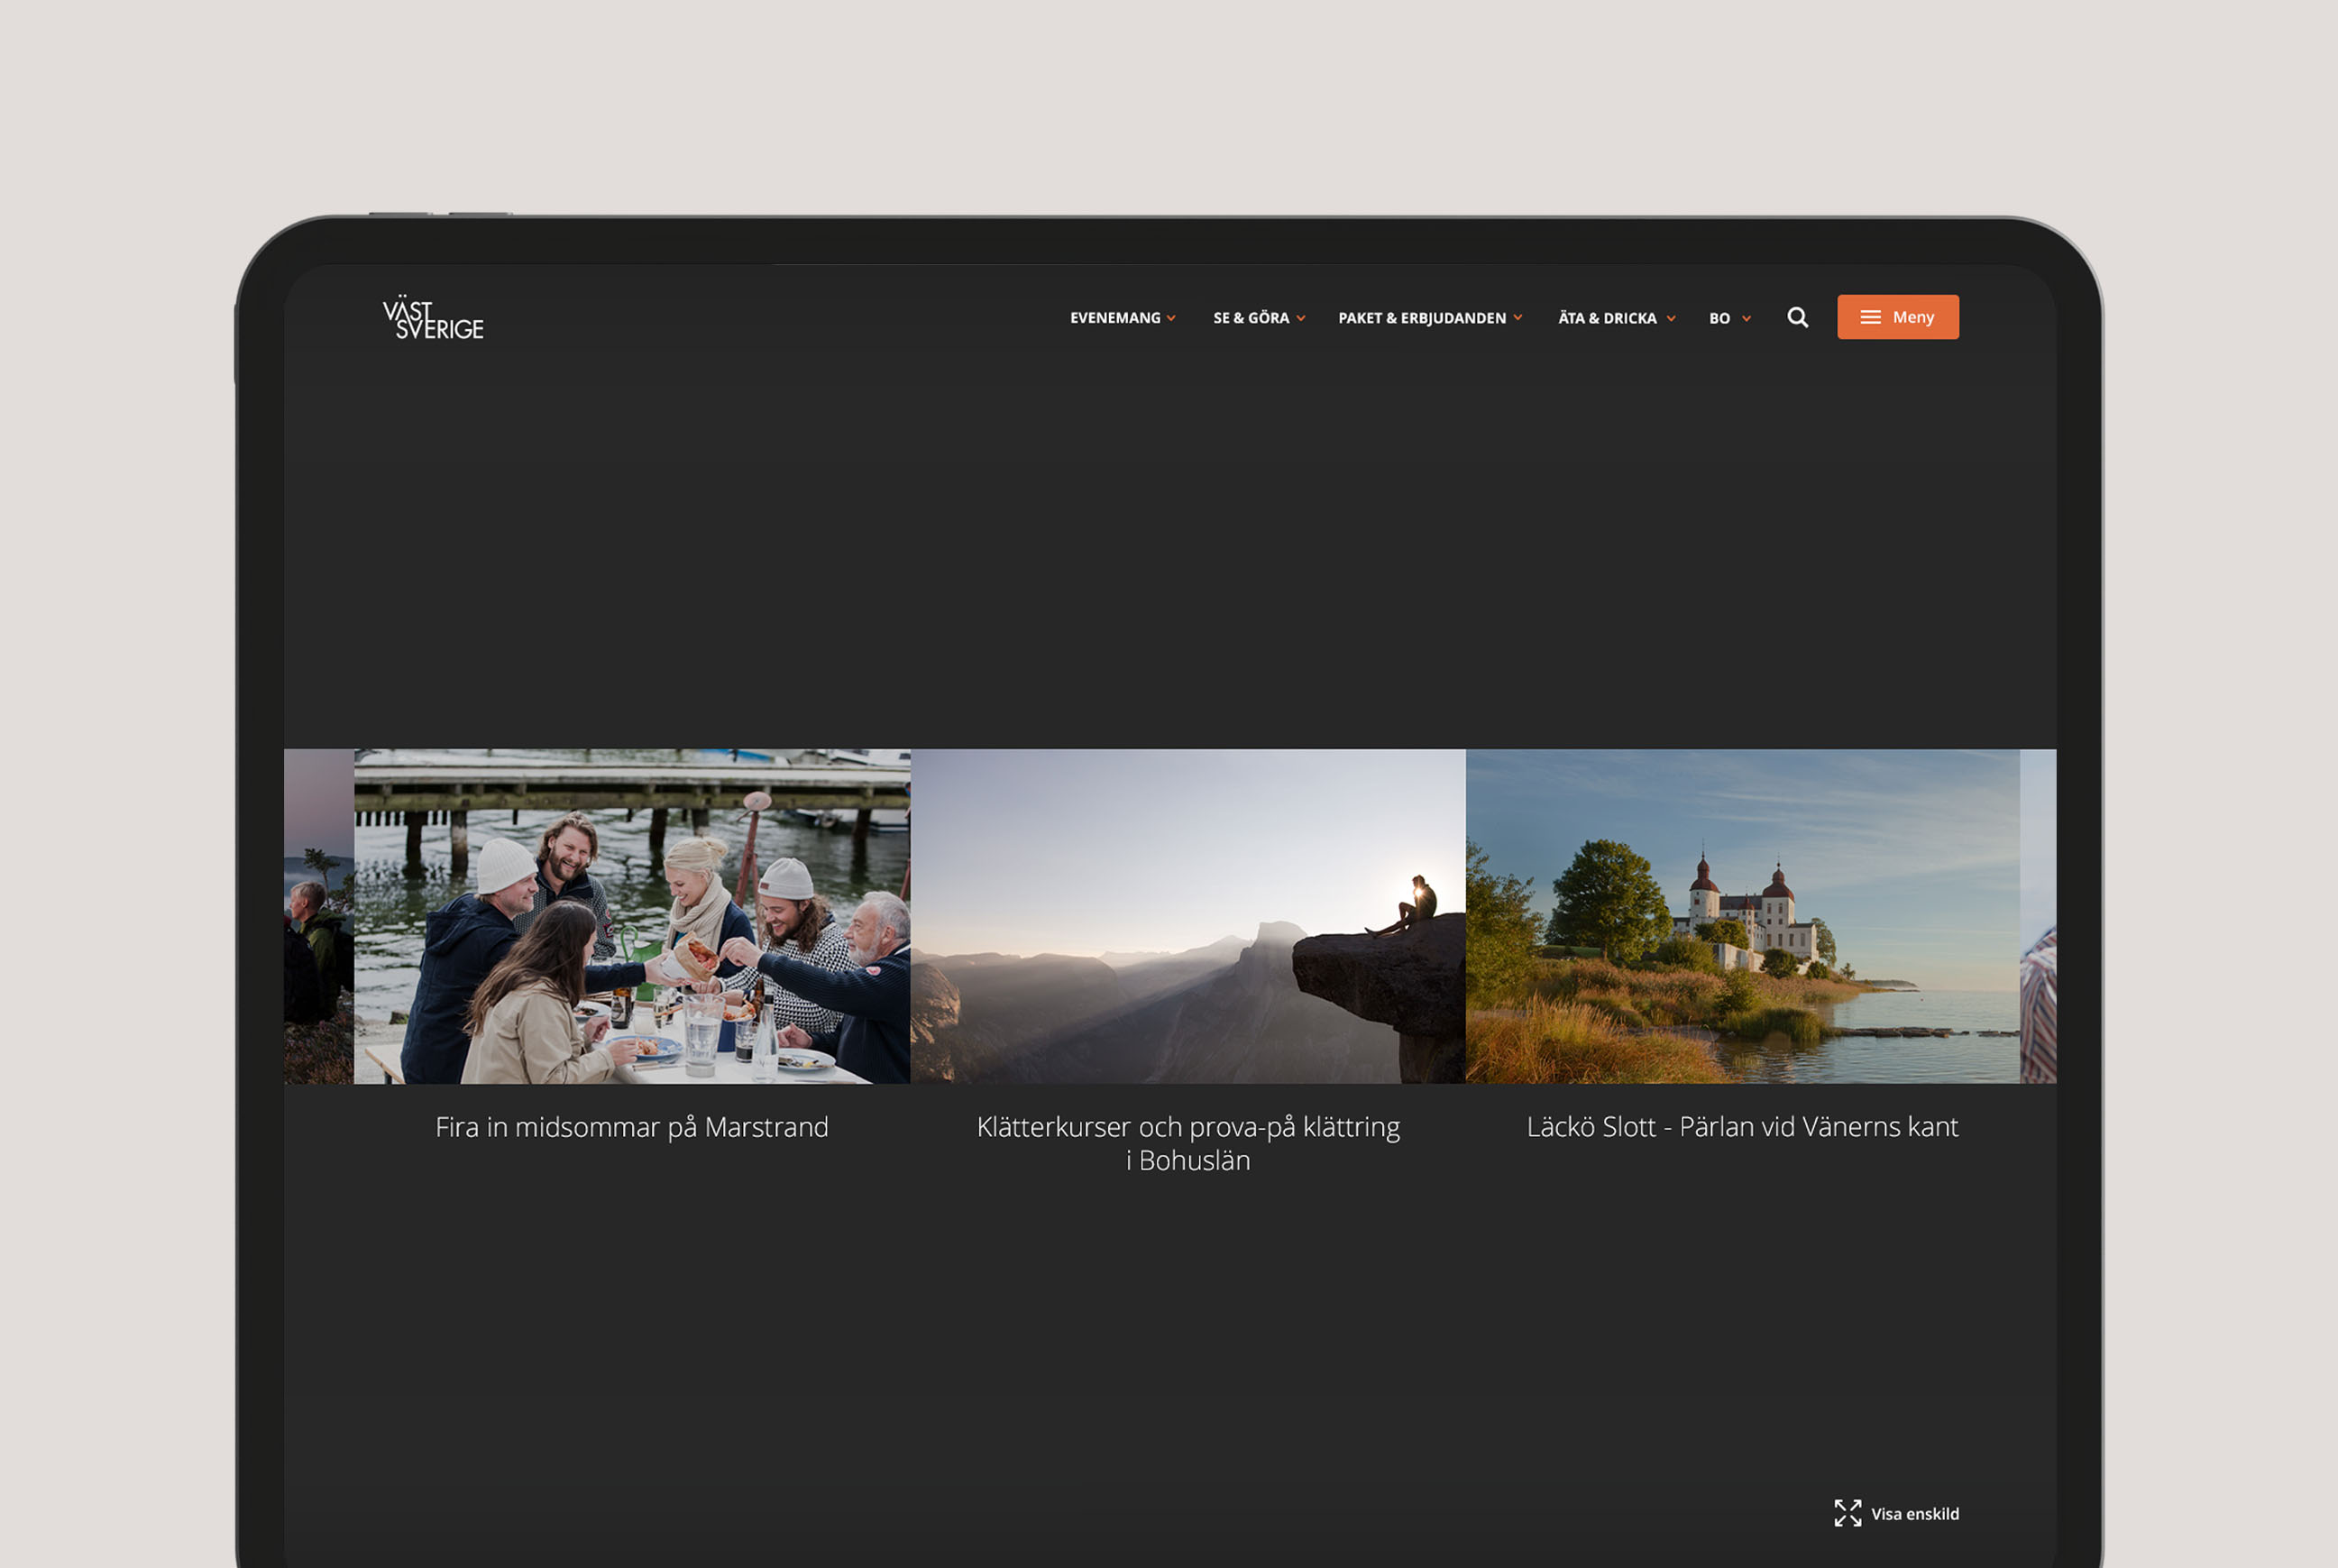Click the Visa enskild expand arrows icon
Screen dimensions: 2338x1568
coord(1847,1513)
